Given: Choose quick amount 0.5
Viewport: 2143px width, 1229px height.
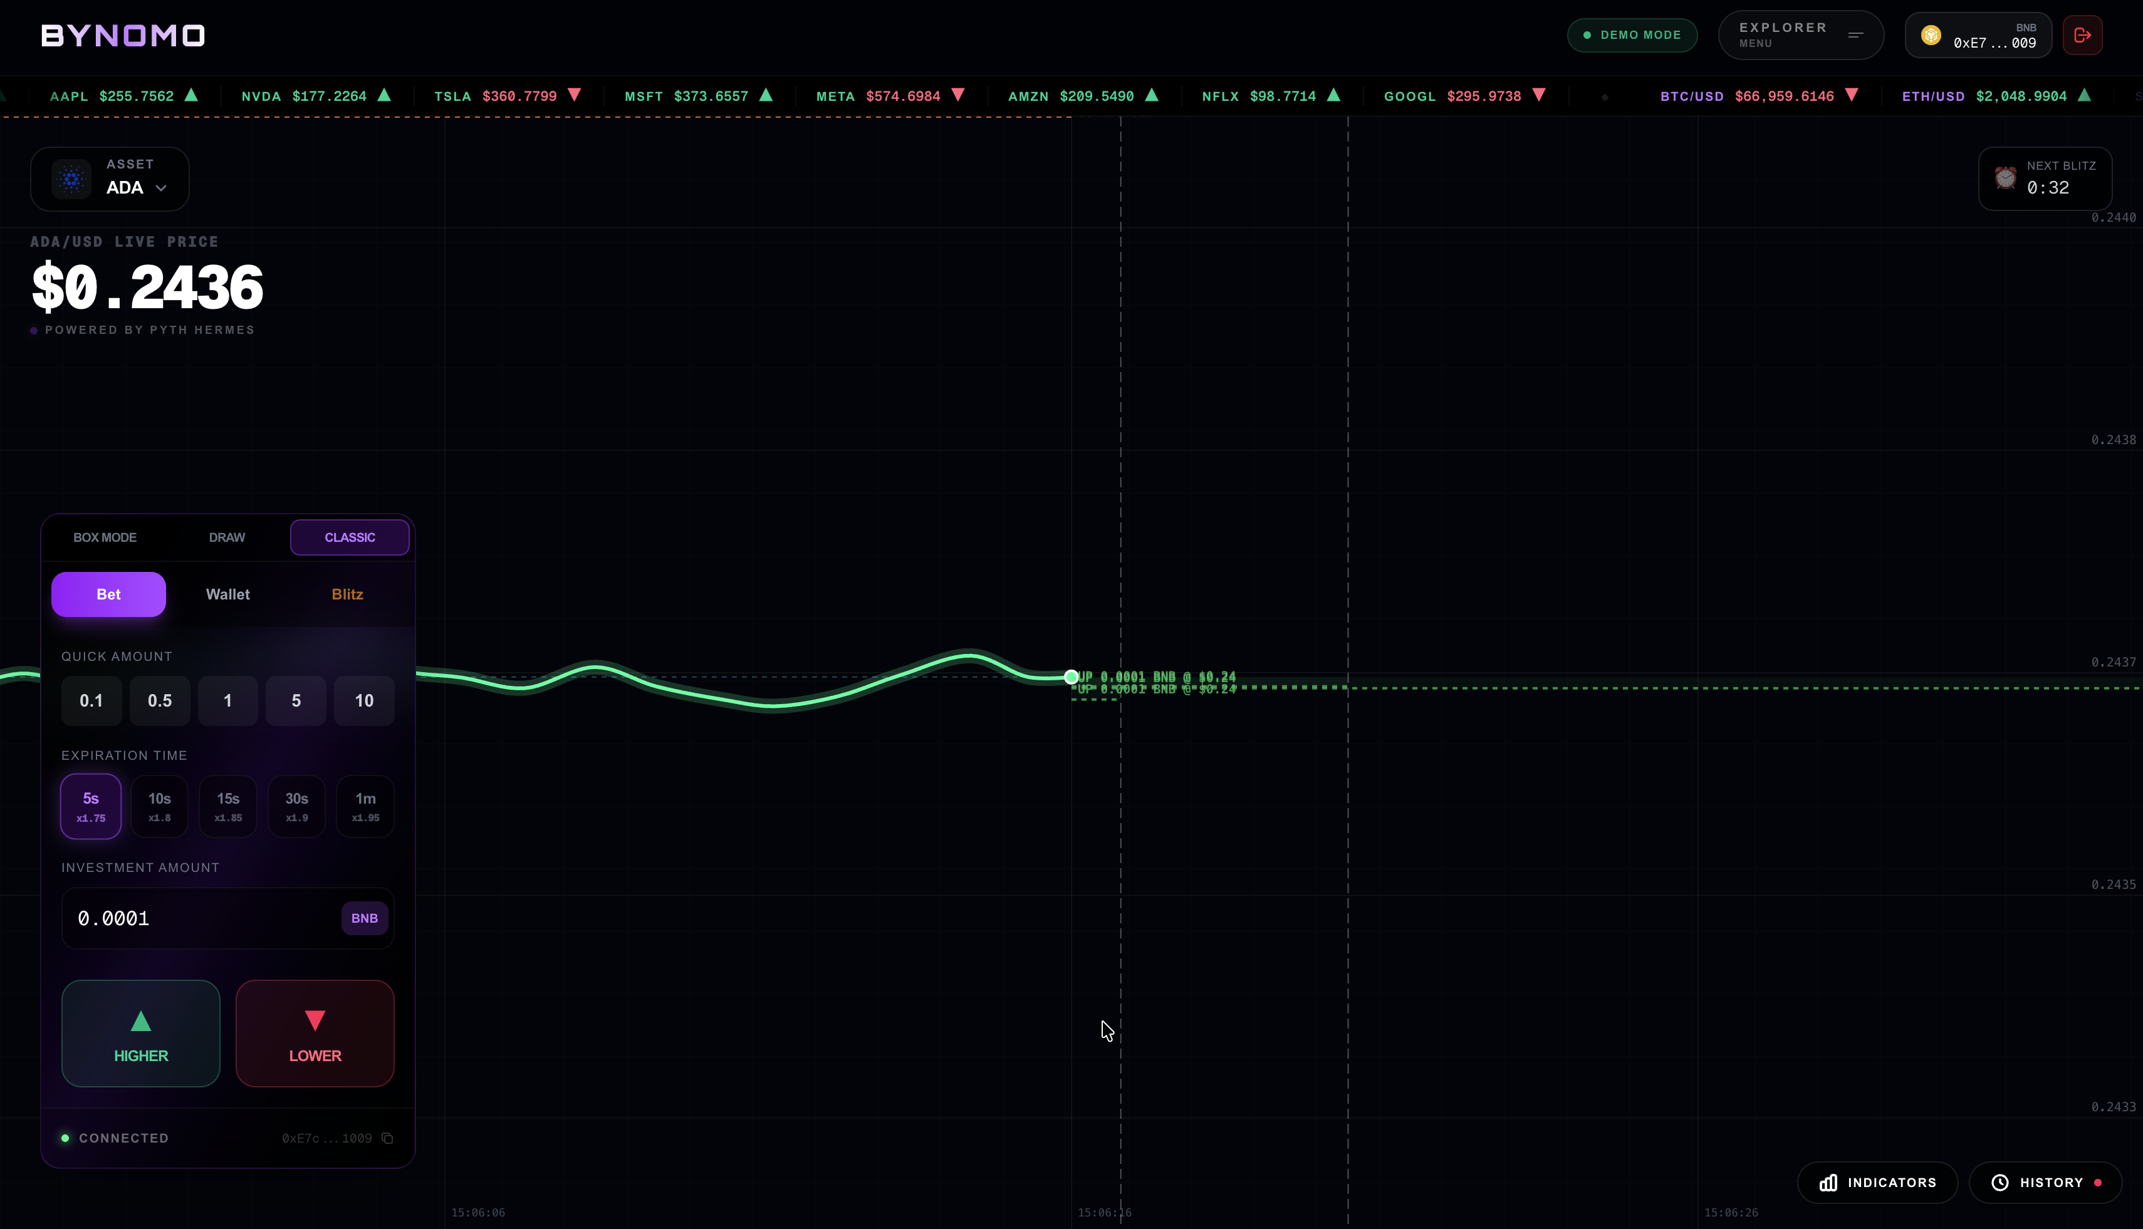Looking at the screenshot, I should coord(160,700).
